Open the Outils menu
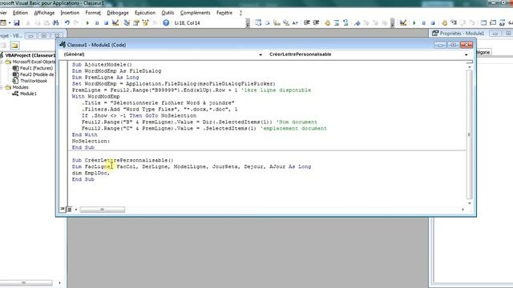The width and height of the screenshot is (513, 288). pyautogui.click(x=168, y=13)
